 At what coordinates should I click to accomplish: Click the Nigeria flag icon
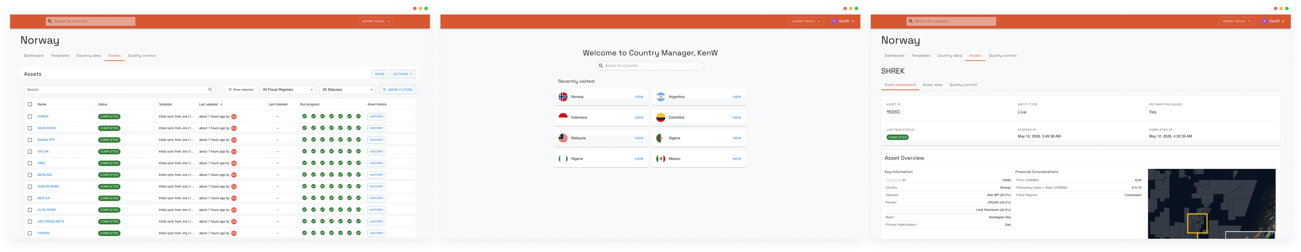tap(563, 159)
